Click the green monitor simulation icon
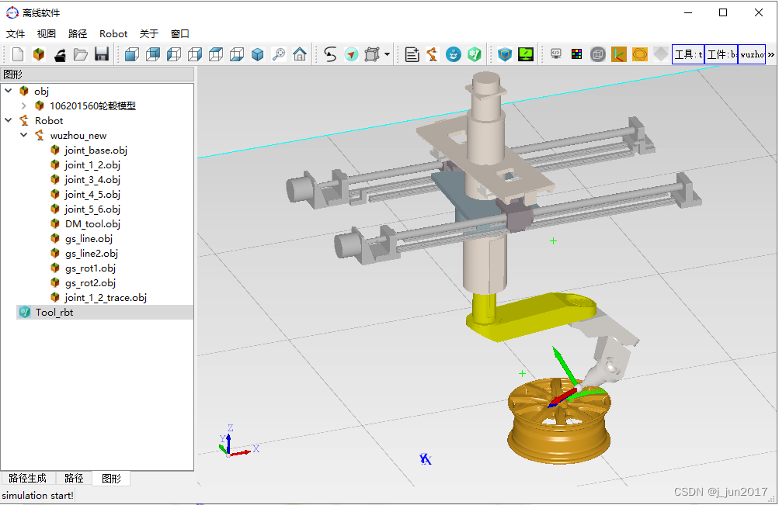The image size is (779, 505). (526, 54)
